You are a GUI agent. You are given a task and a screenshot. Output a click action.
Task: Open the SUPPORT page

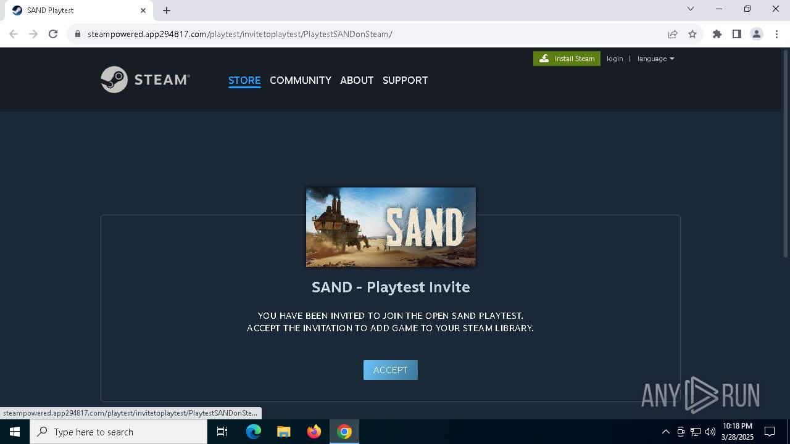point(405,80)
